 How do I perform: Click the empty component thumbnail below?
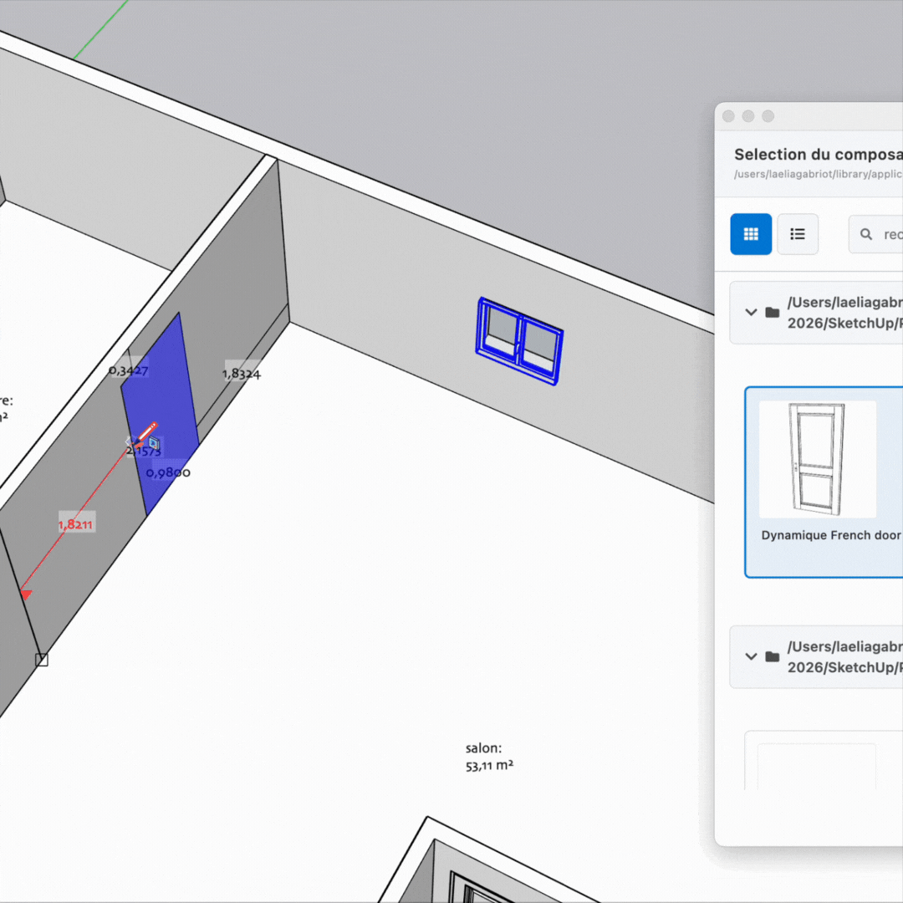click(x=816, y=765)
